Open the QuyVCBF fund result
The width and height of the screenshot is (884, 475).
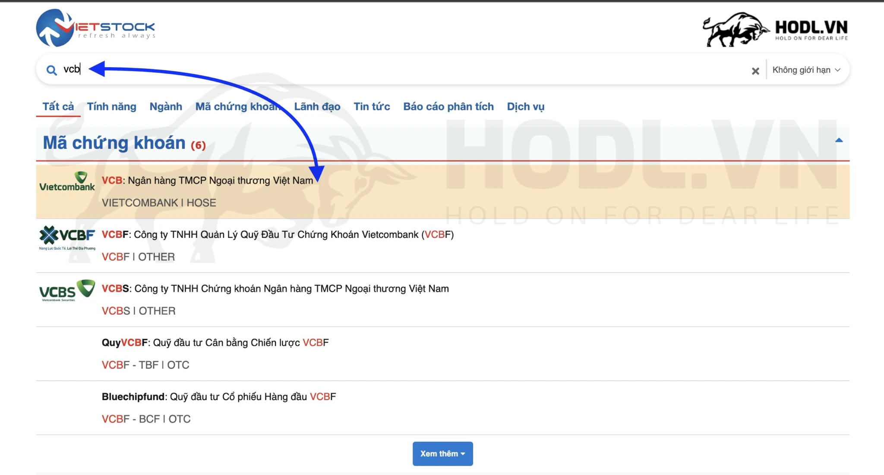[215, 343]
